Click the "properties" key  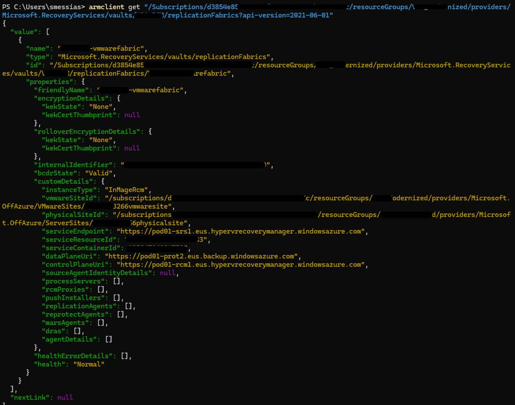(49, 82)
